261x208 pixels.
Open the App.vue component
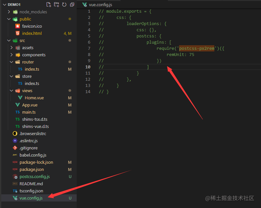tap(29, 105)
